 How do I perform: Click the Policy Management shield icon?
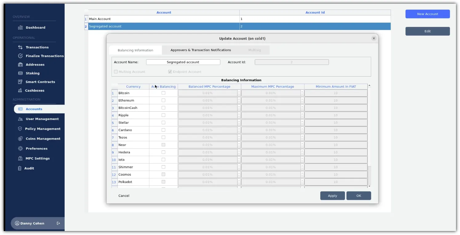coord(20,129)
